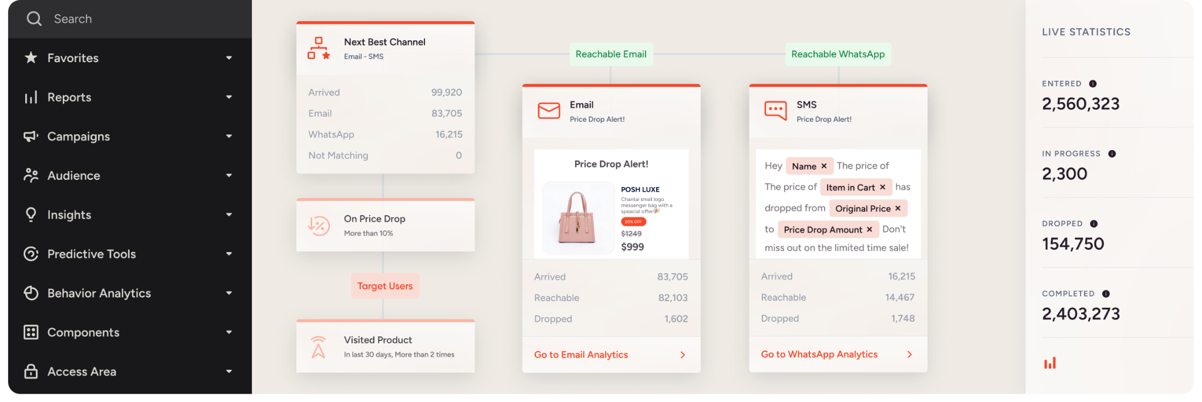Open the Audience menu item
Viewport: 1202px width, 402px height.
point(130,175)
